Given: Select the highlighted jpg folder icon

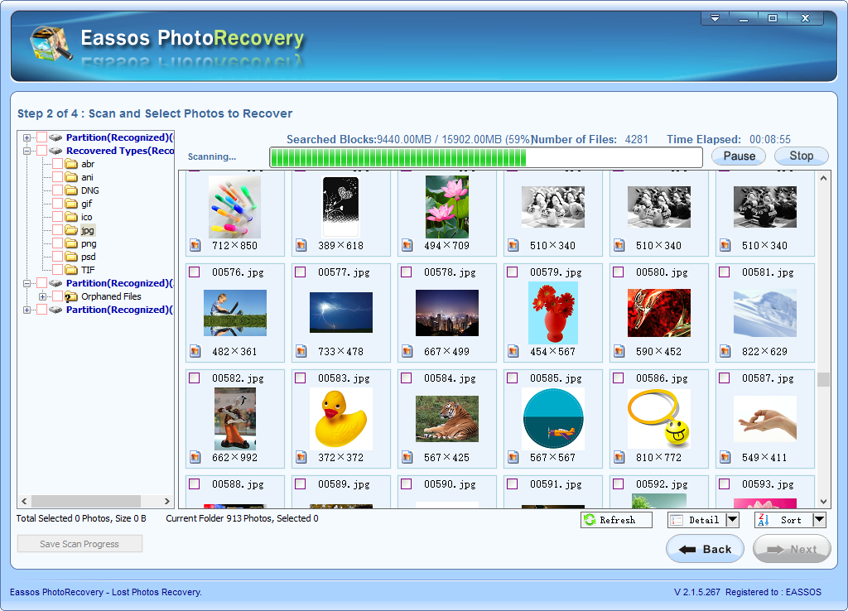Looking at the screenshot, I should tap(71, 230).
